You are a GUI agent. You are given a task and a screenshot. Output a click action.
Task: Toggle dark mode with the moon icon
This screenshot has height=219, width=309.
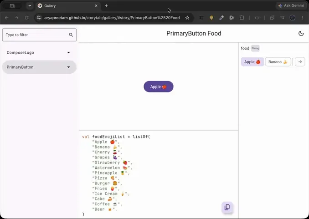coord(301,34)
